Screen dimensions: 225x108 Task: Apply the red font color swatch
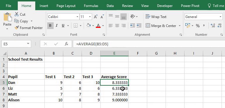pyautogui.click(x=98, y=26)
